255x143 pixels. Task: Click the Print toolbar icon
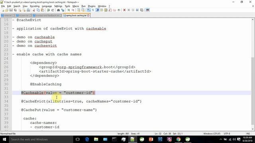coord(28,10)
